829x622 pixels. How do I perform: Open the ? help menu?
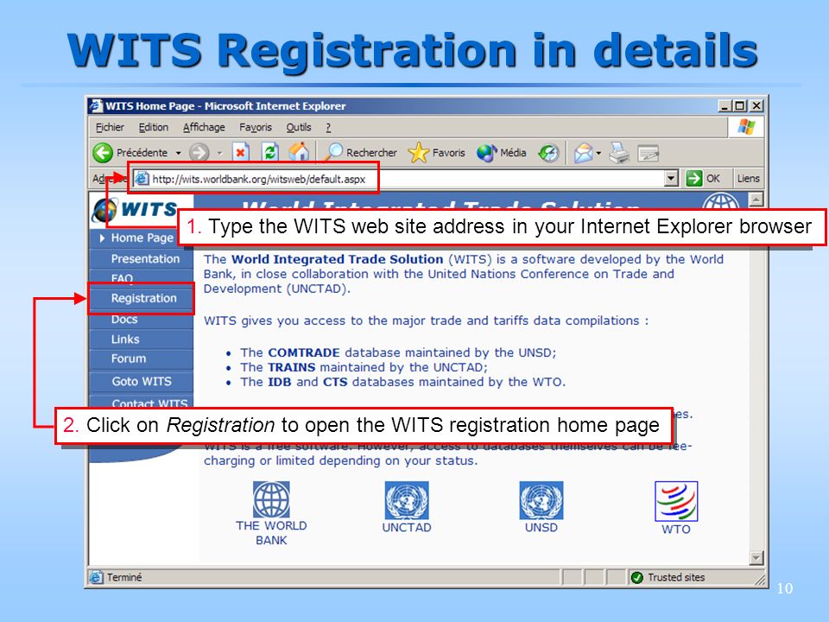click(x=328, y=128)
